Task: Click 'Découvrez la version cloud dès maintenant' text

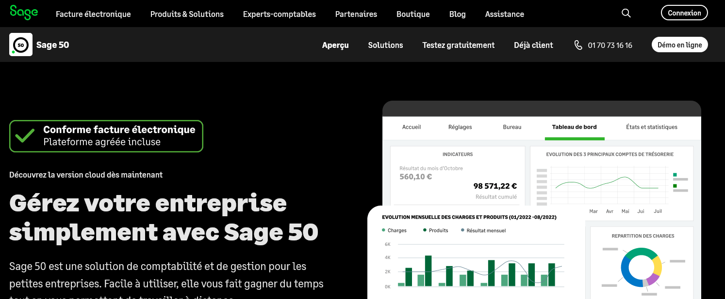Action: 86,175
